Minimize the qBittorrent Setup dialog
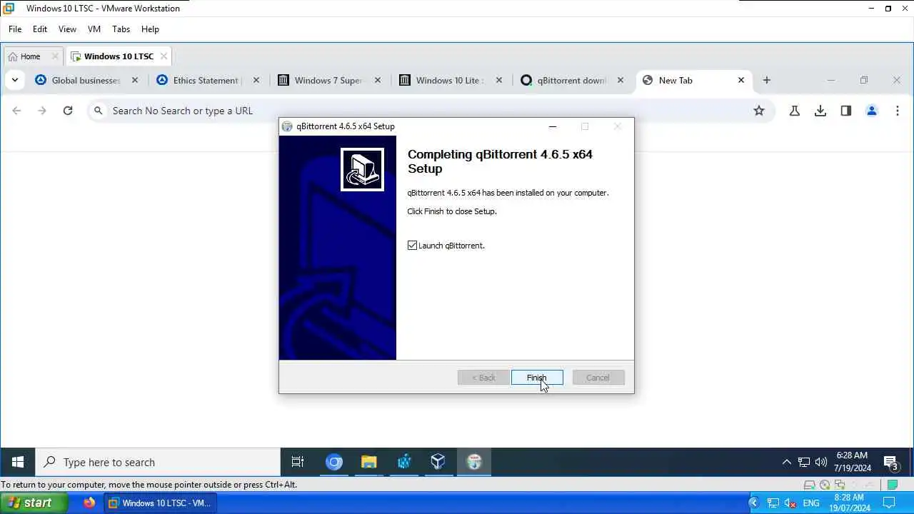 point(552,126)
